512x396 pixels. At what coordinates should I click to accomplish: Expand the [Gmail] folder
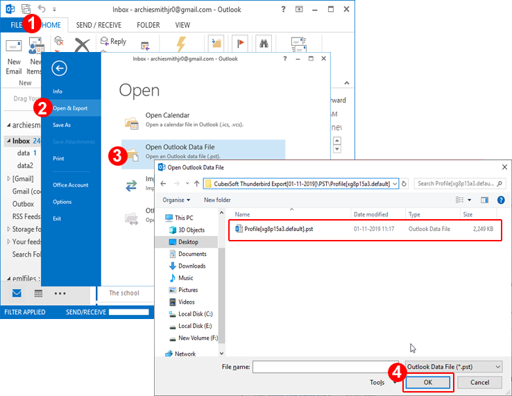coord(8,178)
